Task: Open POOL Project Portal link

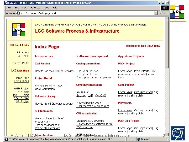Action: (x=142, y=71)
